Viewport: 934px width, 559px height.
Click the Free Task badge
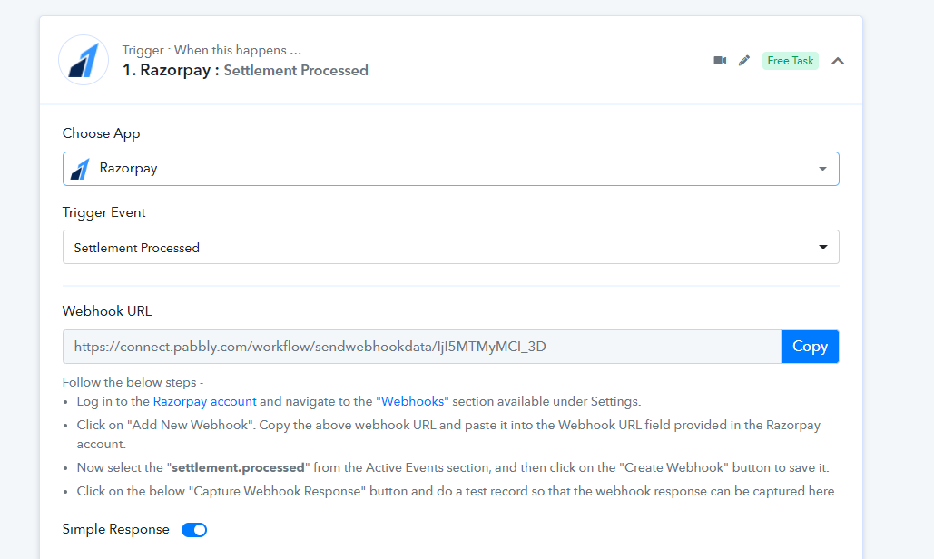pos(790,61)
